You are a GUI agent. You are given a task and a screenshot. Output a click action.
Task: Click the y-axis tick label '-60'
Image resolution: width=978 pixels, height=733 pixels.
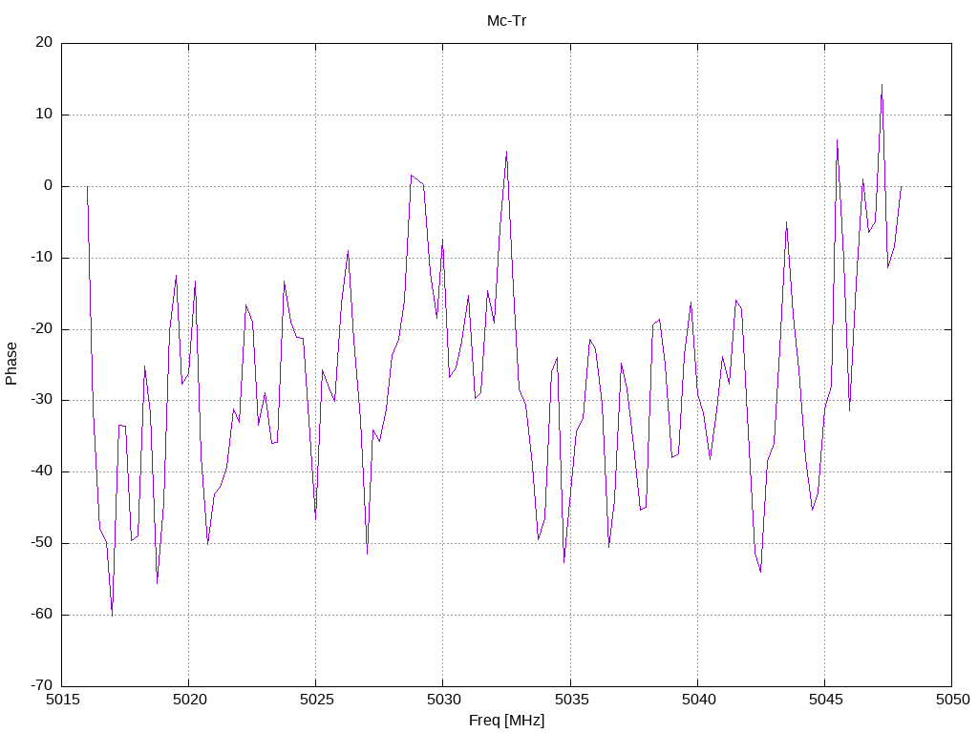(x=42, y=614)
